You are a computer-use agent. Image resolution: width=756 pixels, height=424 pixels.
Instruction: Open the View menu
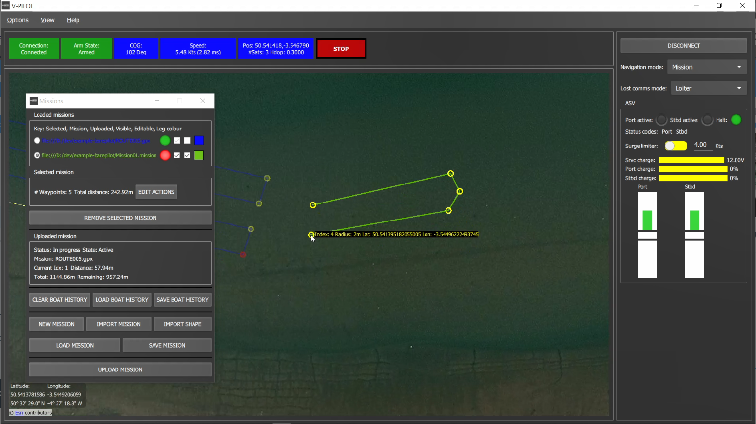coord(47,20)
